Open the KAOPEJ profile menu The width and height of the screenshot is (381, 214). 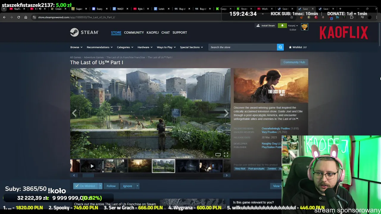[x=152, y=32]
